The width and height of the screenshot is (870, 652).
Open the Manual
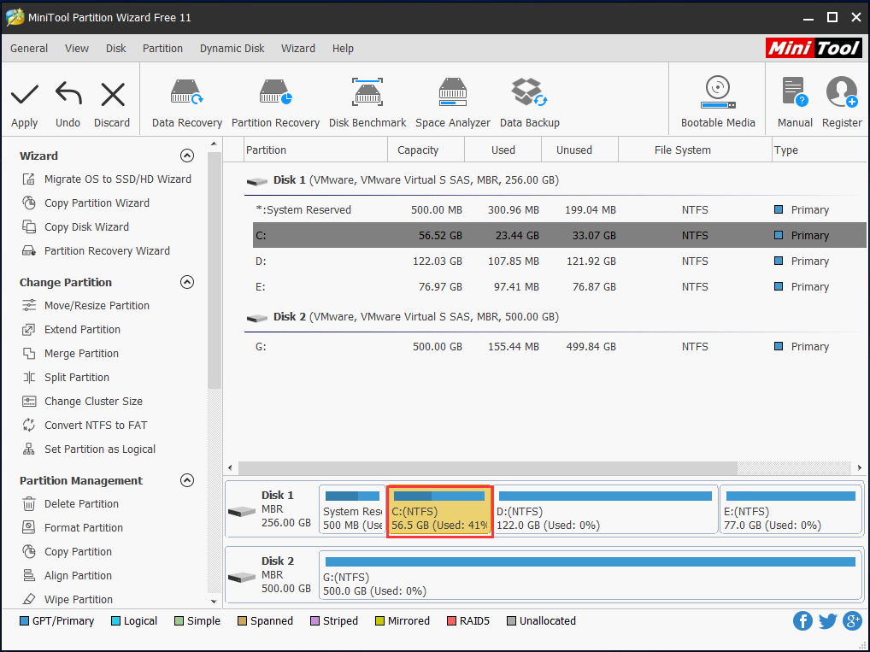pos(794,100)
